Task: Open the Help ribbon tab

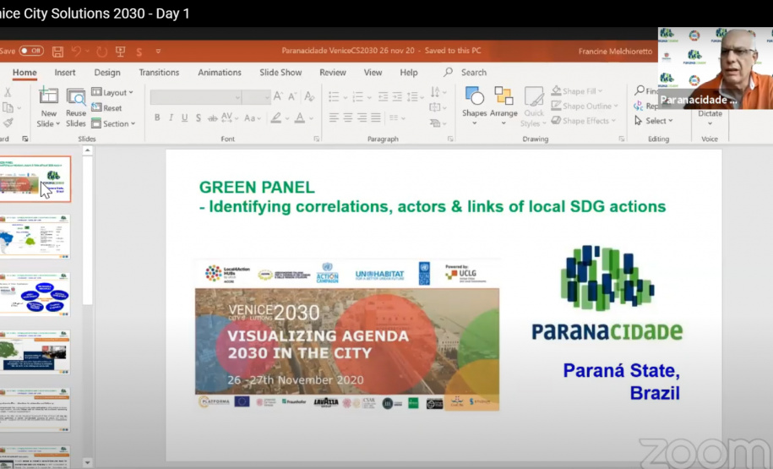Action: (409, 73)
